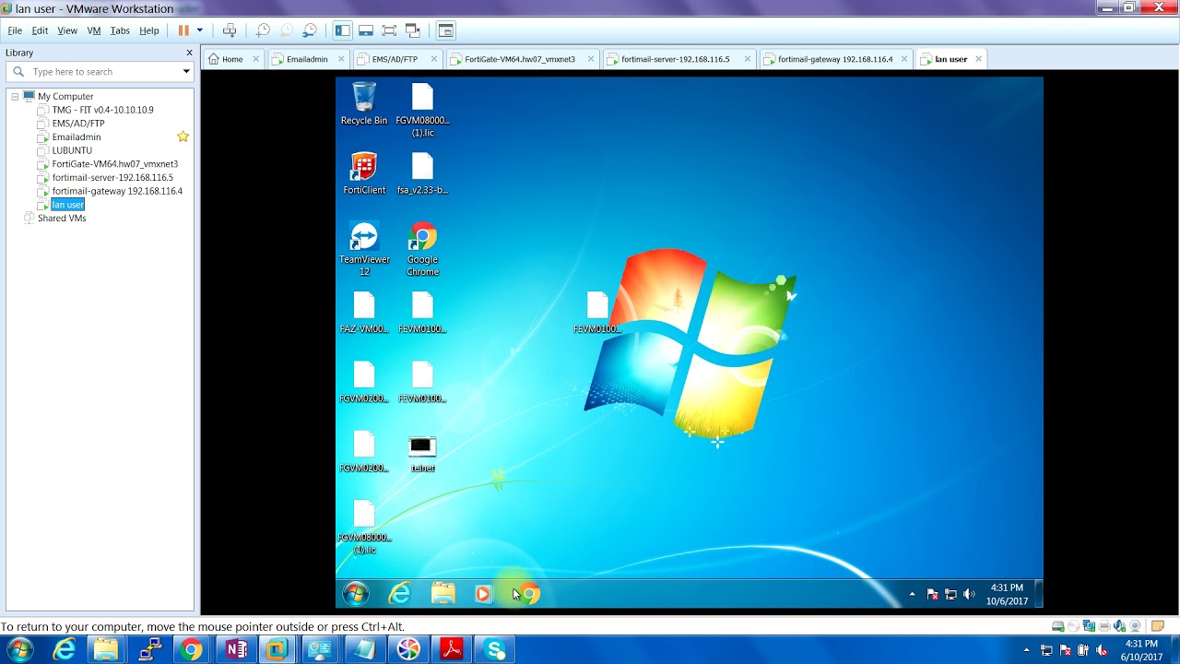
Task: Select the FAZ-VM00... file on desktop
Action: coord(364,313)
